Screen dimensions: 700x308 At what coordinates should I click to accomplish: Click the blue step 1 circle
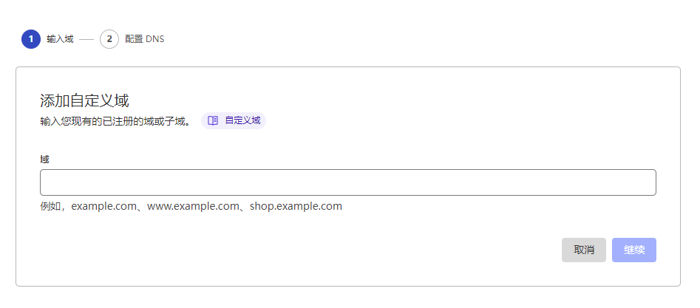pyautogui.click(x=31, y=39)
